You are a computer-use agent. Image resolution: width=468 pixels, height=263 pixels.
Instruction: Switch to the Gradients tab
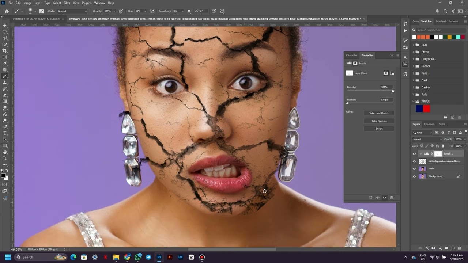441,21
